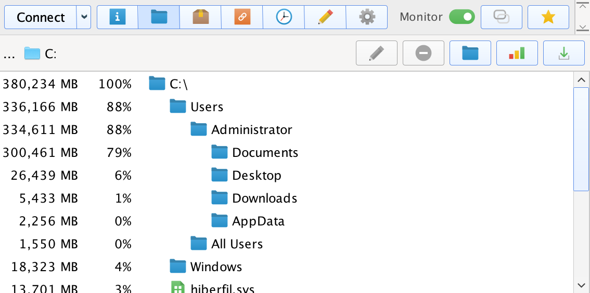Image resolution: width=590 pixels, height=293 pixels.
Task: Click the yellow pencil toolbar icon
Action: (325, 17)
